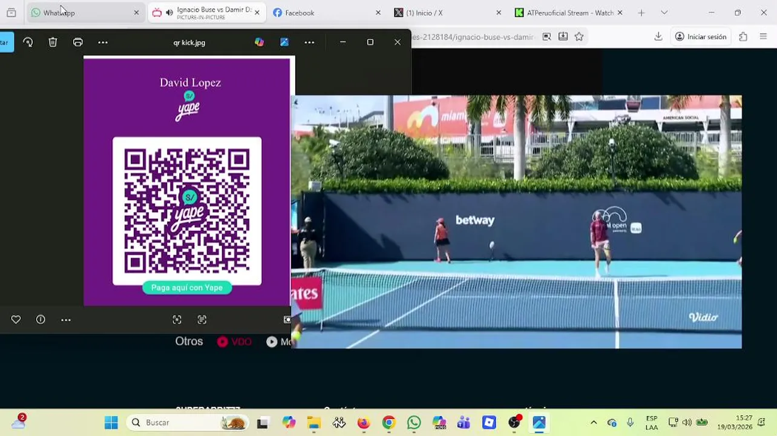The image size is (777, 436).
Task: Open the Windows Start menu
Action: (x=111, y=423)
